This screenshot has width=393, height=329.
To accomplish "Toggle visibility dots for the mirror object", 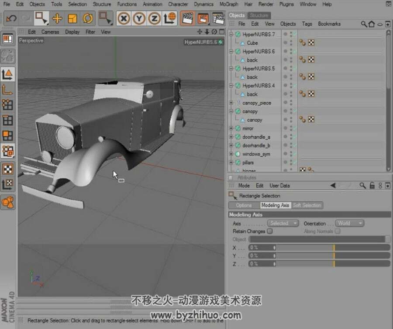I will click(291, 128).
